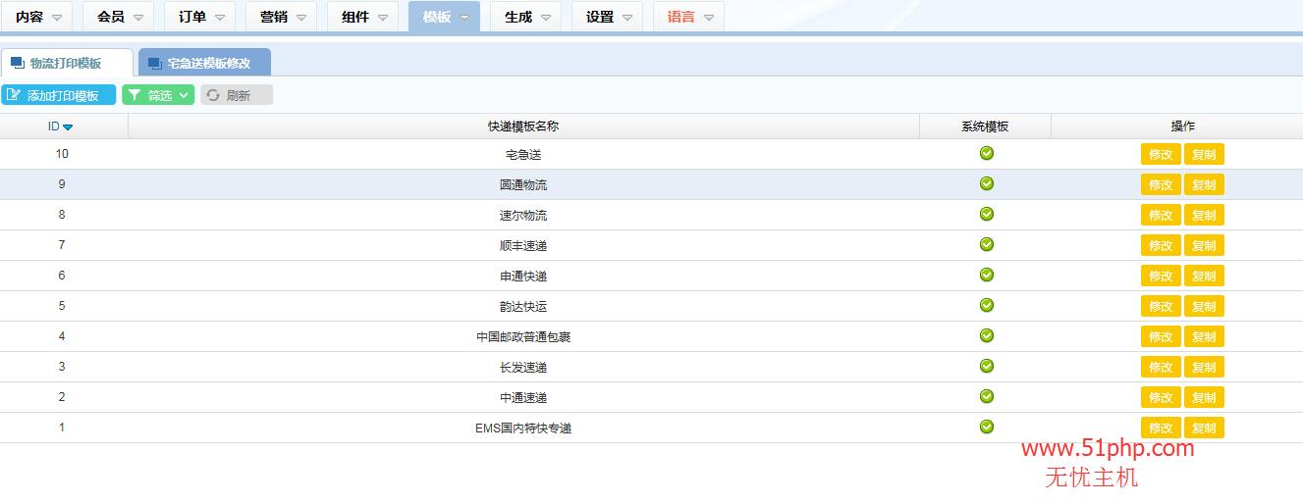Open the 模板 dropdown menu
Image resolution: width=1303 pixels, height=504 pixels.
pyautogui.click(x=445, y=17)
